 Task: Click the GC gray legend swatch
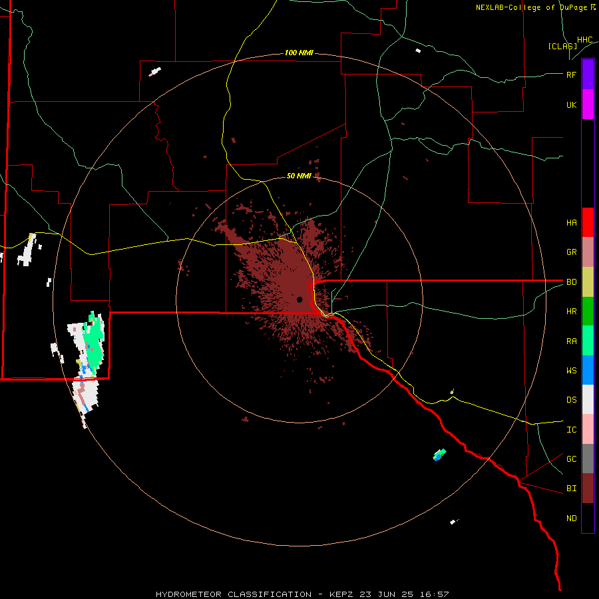tap(588, 459)
